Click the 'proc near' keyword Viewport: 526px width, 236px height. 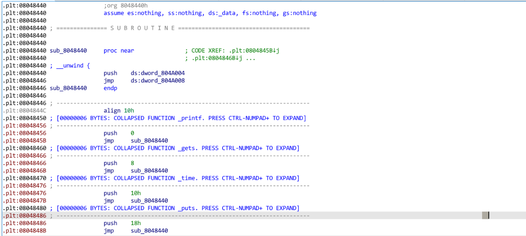click(119, 51)
